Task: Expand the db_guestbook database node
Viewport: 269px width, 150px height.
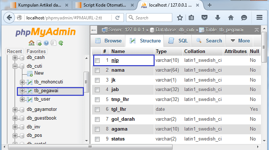Action: click(15, 118)
